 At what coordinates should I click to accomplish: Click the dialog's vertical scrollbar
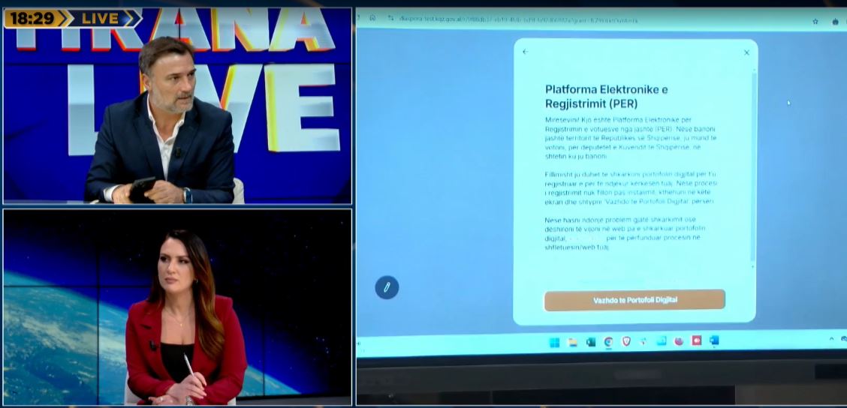click(x=753, y=165)
